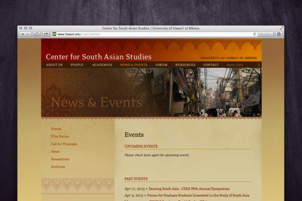Open Archives in the sidebar

[x=58, y=167]
